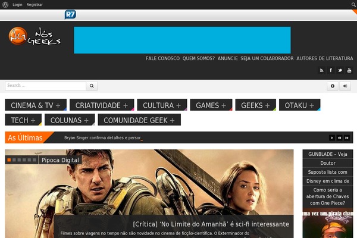Open the YouTube channel icon

click(349, 70)
